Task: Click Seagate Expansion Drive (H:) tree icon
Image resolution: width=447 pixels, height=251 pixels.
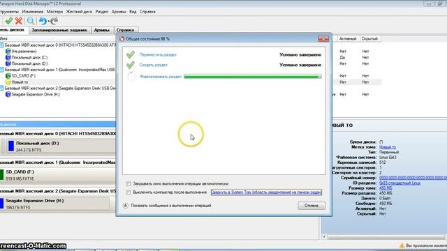Action: (8, 94)
